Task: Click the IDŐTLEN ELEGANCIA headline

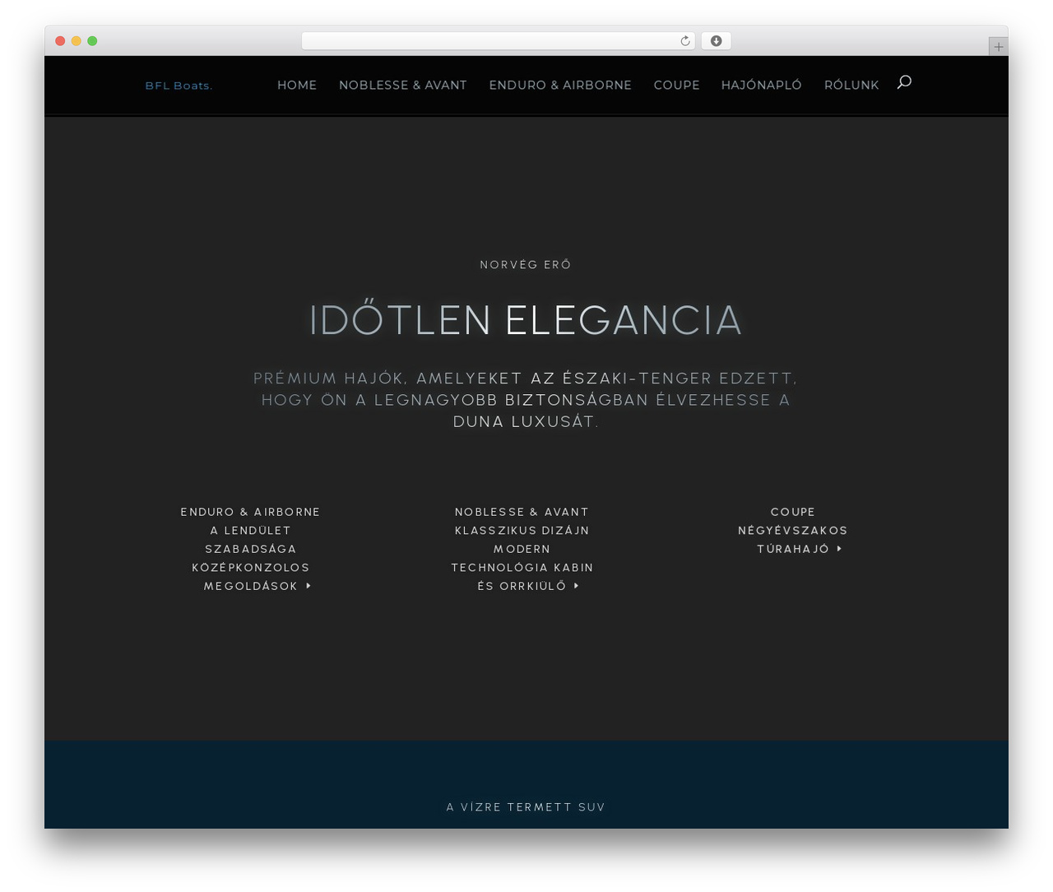Action: pos(526,320)
